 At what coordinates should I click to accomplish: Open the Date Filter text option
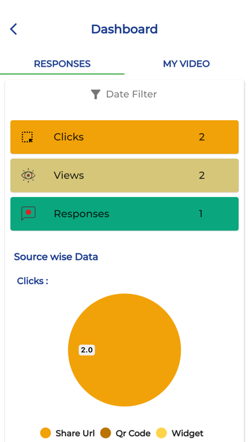pyautogui.click(x=131, y=94)
